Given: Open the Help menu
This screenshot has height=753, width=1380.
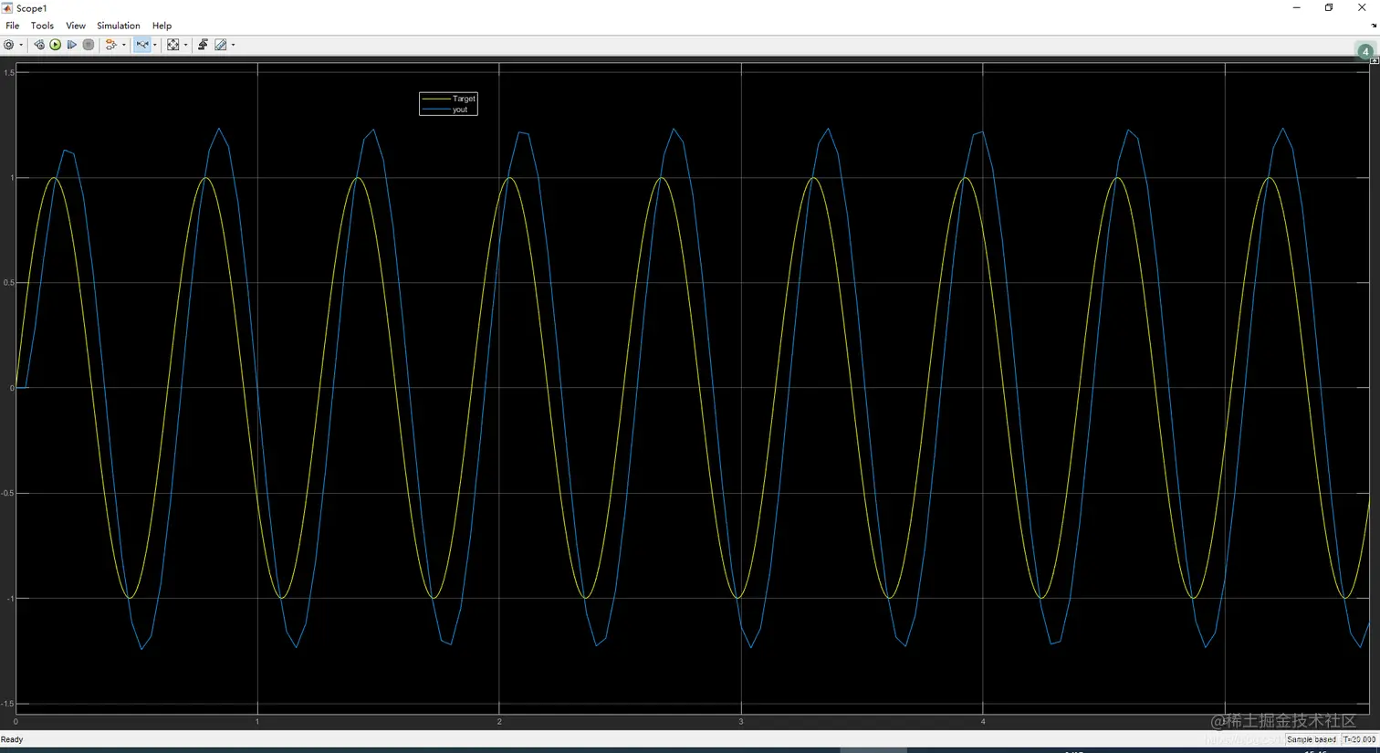Looking at the screenshot, I should click(162, 26).
